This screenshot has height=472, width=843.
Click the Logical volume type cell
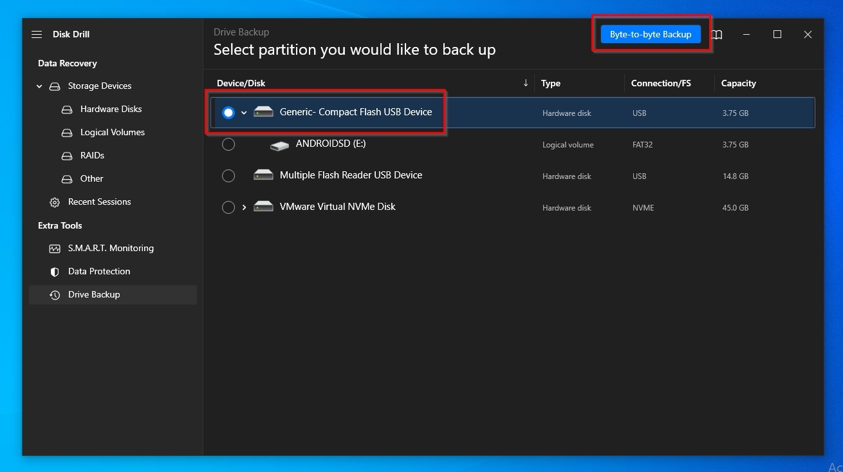point(568,145)
